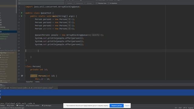Focus the replace text input field
194x109 pixels.
(x=41, y=3)
